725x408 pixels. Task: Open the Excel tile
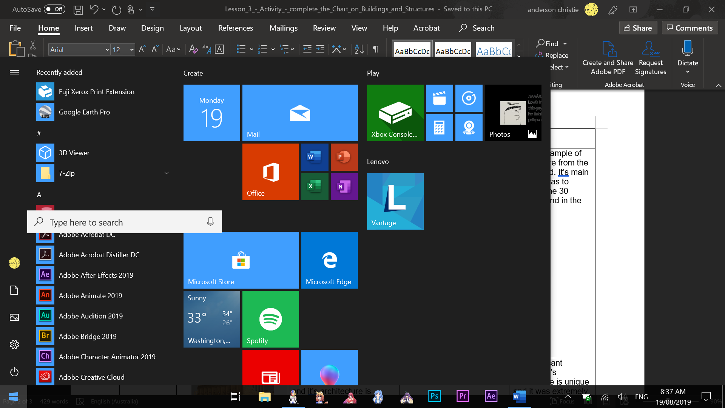coord(315,187)
